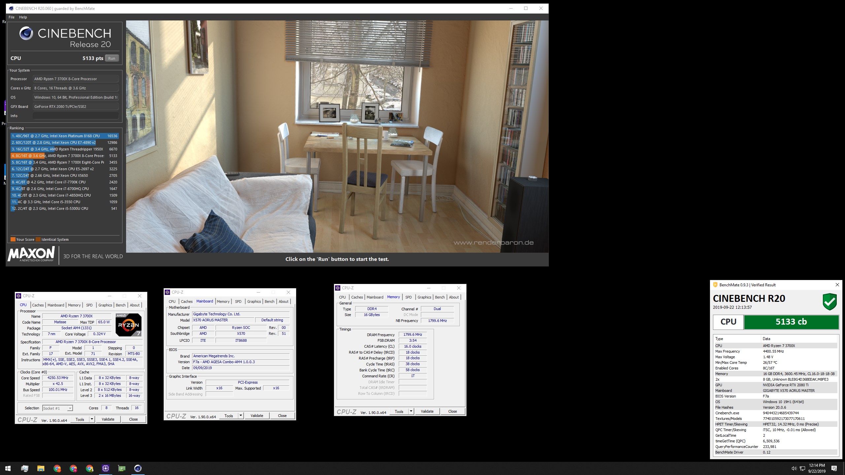Click Close in middle CPU-Z window
The image size is (845, 475).
point(282,416)
